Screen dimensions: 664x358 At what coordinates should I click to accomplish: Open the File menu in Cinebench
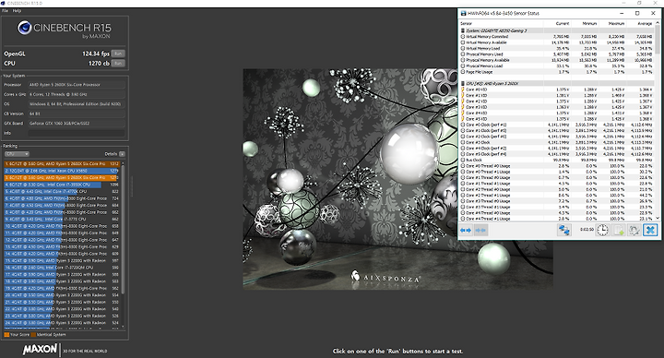pos(6,10)
